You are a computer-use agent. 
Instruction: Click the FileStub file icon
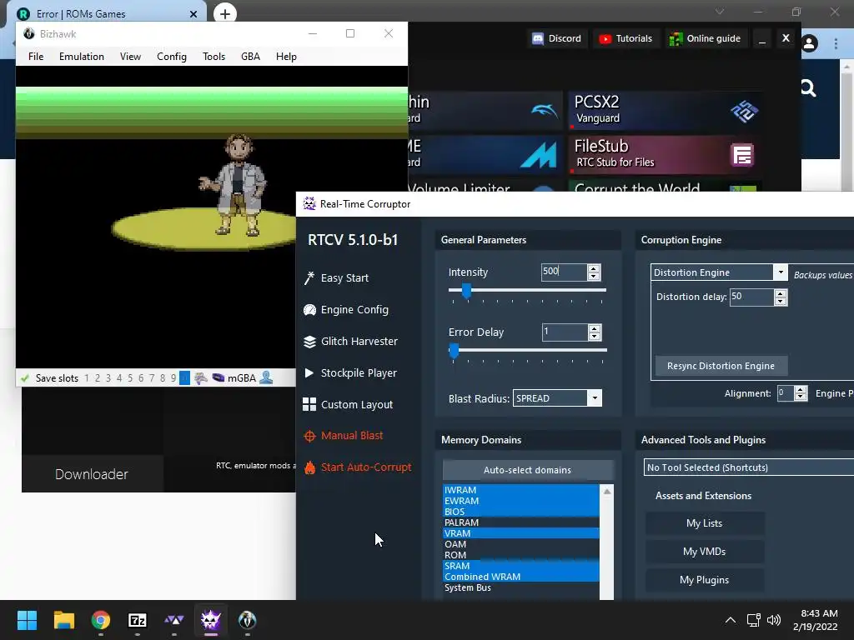[x=741, y=155]
